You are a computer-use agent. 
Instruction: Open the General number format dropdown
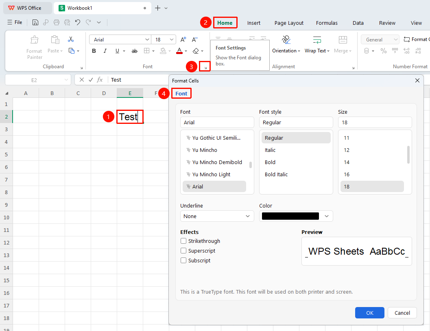tap(380, 40)
